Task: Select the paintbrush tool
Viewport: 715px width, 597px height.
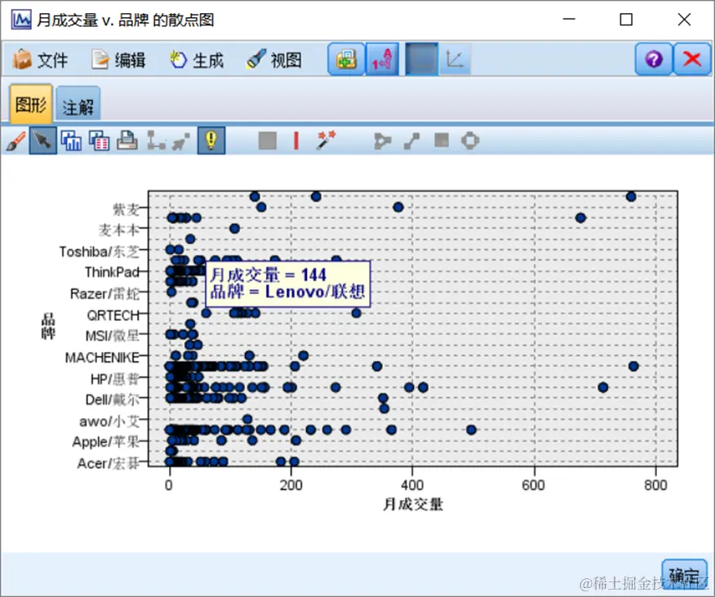Action: pyautogui.click(x=16, y=141)
